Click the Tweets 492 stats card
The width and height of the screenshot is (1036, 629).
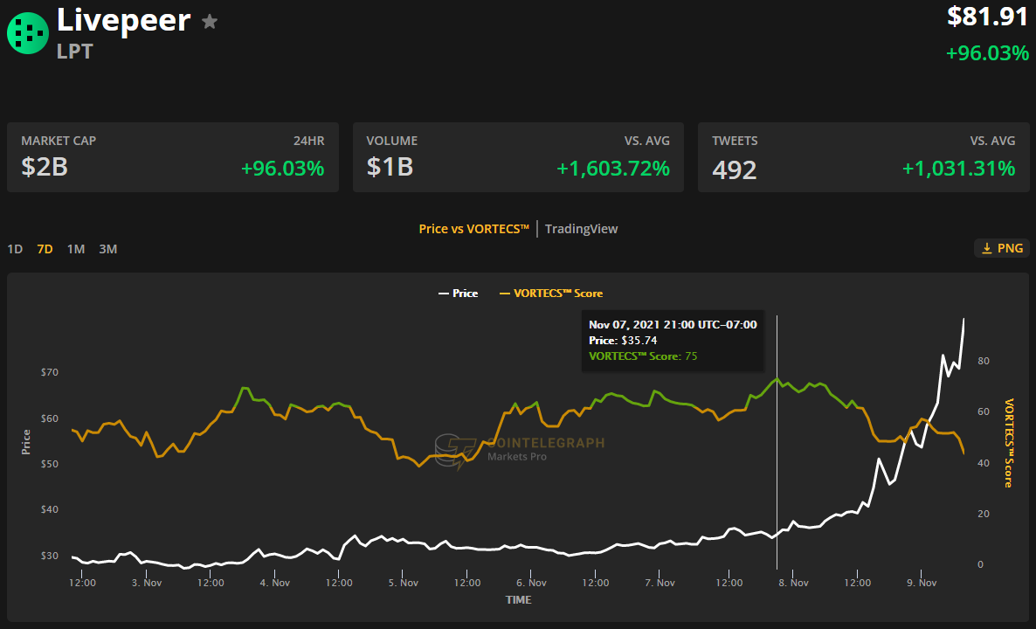tap(864, 157)
